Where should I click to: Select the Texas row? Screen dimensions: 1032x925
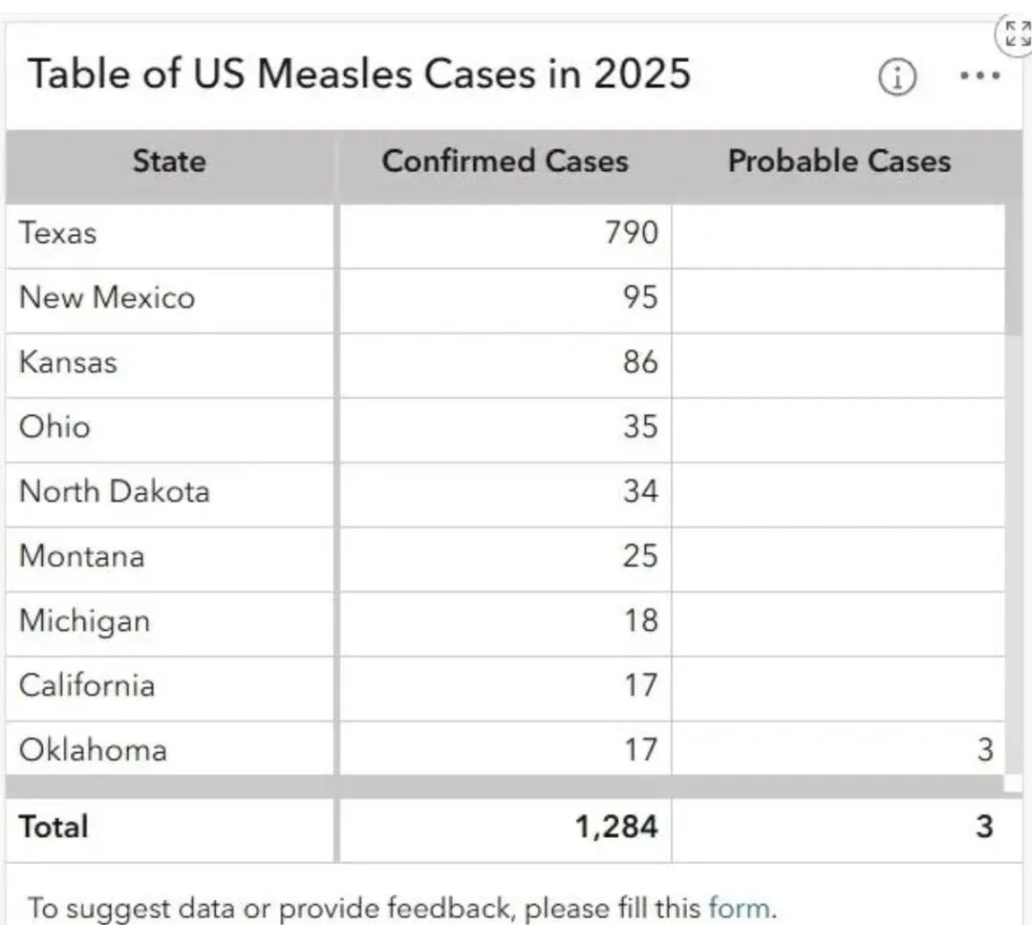click(x=505, y=234)
